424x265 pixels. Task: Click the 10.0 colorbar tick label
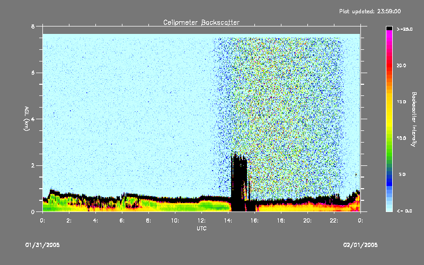[401, 138]
